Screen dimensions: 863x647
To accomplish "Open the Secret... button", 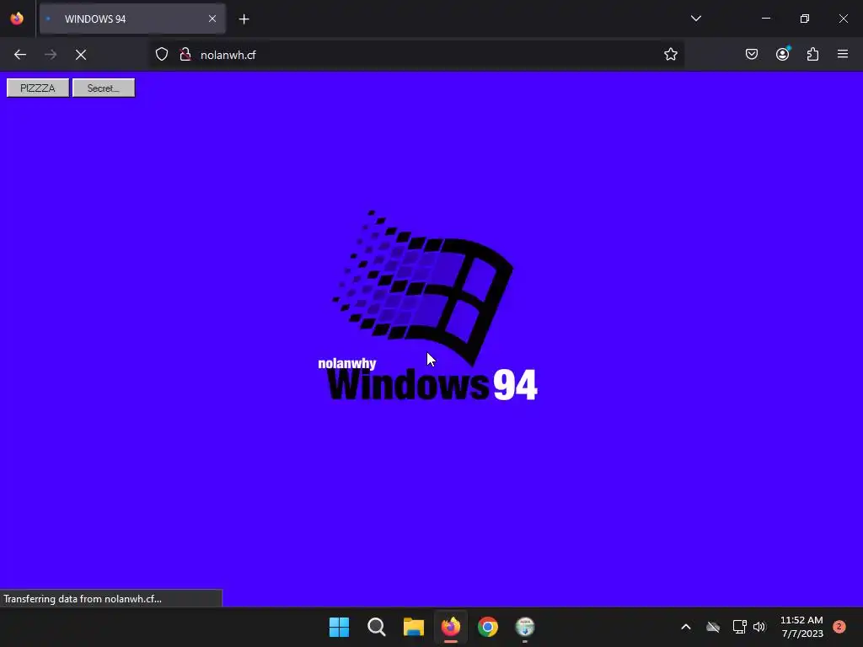I will (104, 88).
